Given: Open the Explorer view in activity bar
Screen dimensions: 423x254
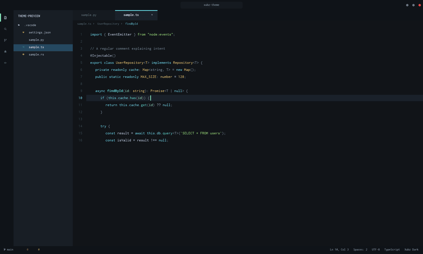Looking at the screenshot, I should [5, 18].
